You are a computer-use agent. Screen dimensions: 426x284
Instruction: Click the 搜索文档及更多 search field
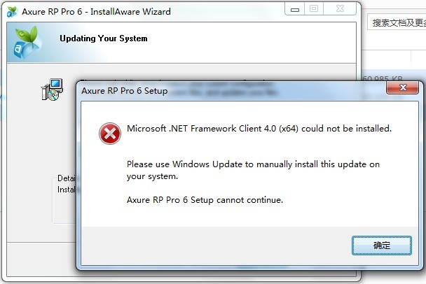[397, 22]
